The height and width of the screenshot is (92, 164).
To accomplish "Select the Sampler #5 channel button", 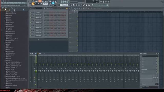I will point(38,22).
